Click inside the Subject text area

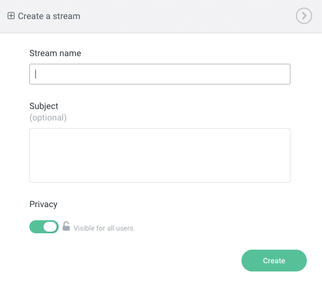click(x=160, y=155)
